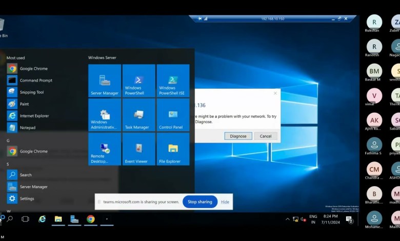Minimize the 192.168.10.150 remote session
The image size is (400, 241).
pos(333,19)
